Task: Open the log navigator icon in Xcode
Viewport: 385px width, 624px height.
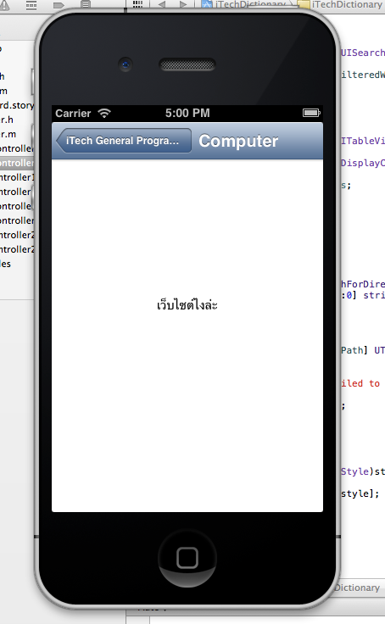Action: 85,4
